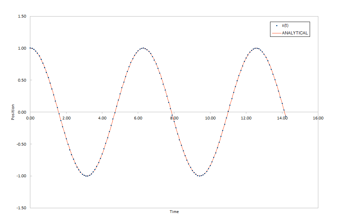Image resolution: width=340 pixels, height=223 pixels.
Task: Click the -1.00 y-axis label
Action: (x=21, y=176)
